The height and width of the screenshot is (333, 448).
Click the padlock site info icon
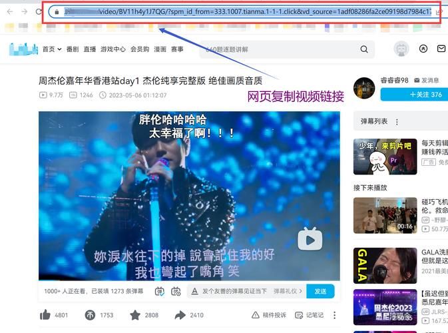[x=57, y=12]
